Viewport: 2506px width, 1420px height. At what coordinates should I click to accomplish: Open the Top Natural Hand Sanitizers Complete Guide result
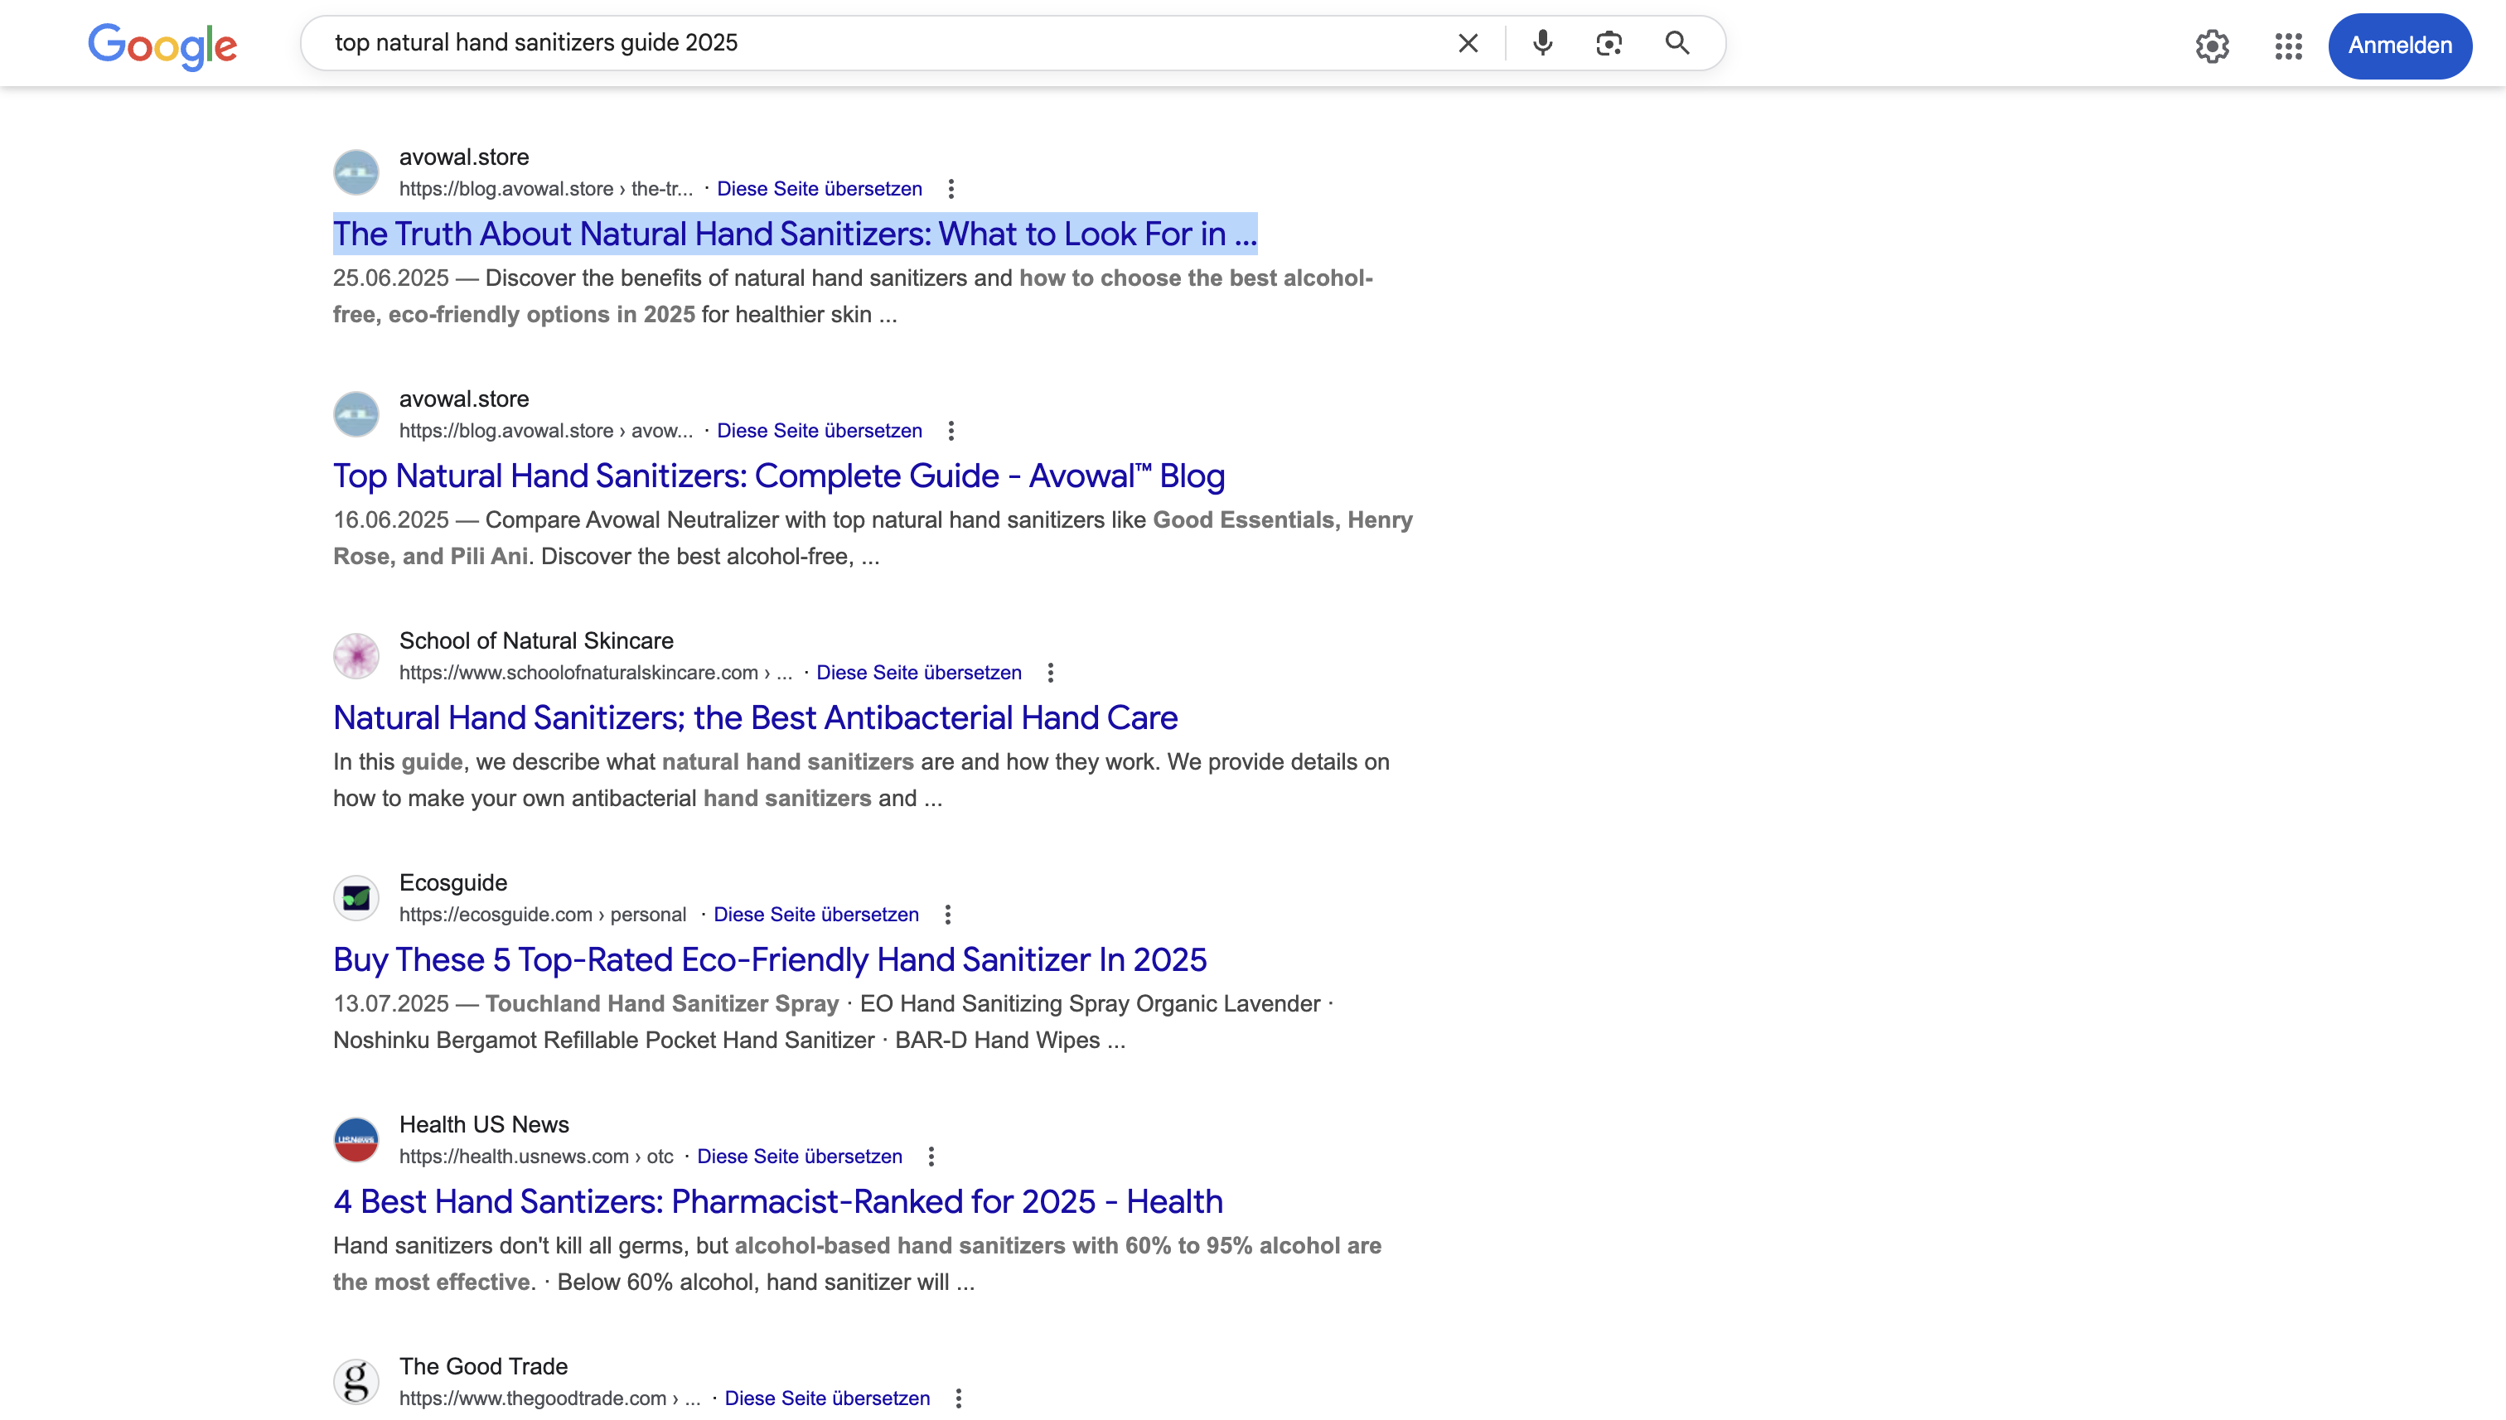point(778,476)
